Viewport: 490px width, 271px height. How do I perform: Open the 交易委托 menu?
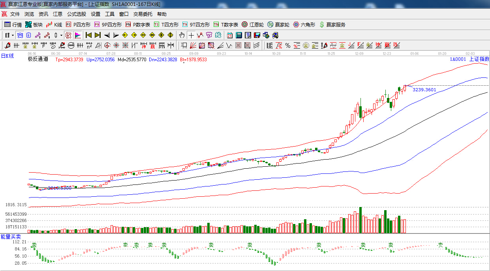(x=143, y=14)
